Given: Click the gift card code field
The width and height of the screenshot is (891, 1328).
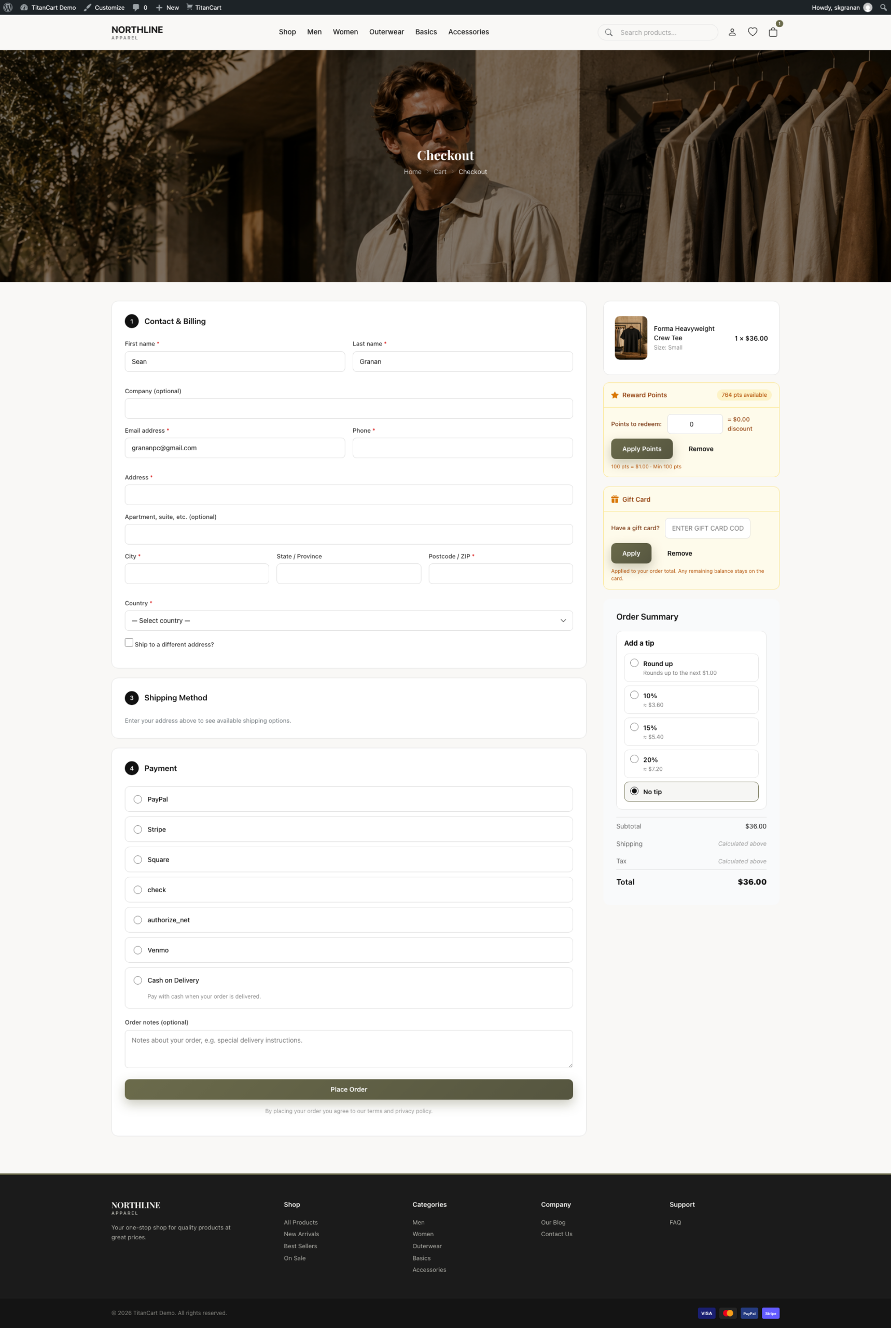Looking at the screenshot, I should tap(707, 528).
